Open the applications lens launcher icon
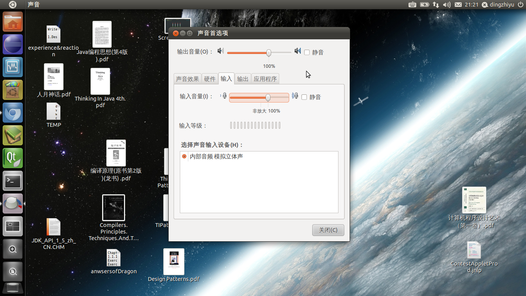The width and height of the screenshot is (526, 296). [13, 249]
